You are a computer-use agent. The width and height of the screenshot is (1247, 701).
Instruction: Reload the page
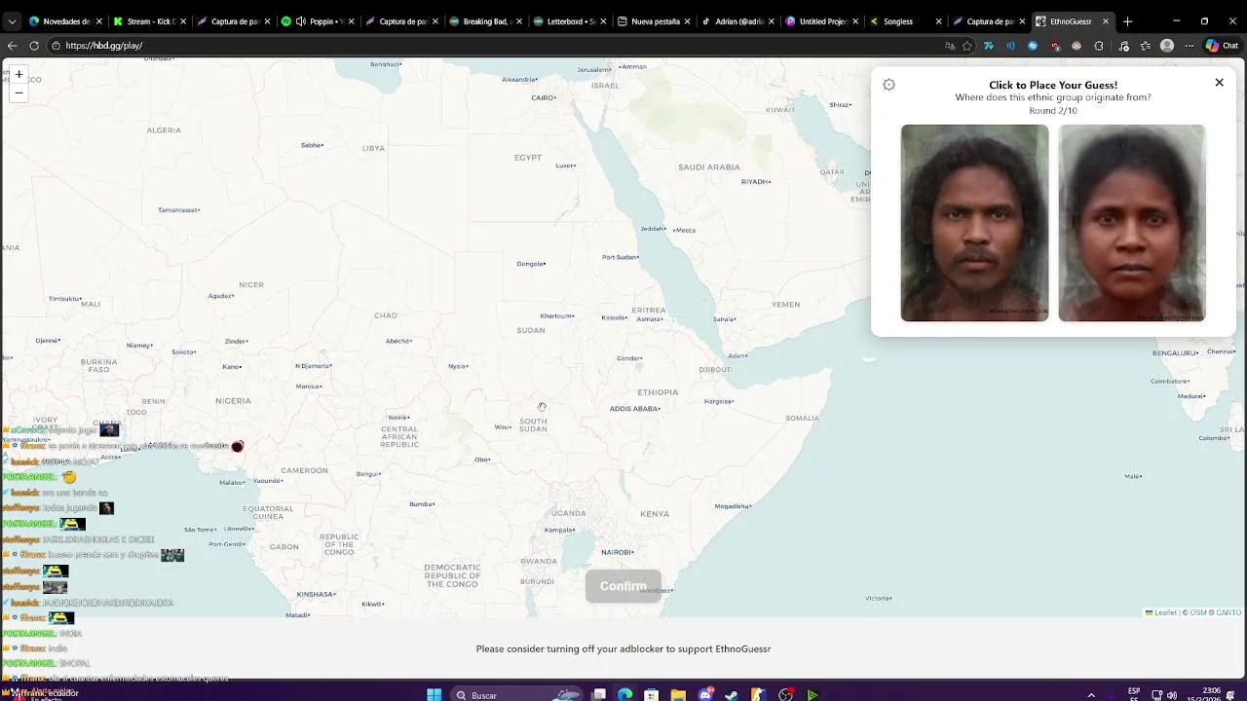coord(34,46)
